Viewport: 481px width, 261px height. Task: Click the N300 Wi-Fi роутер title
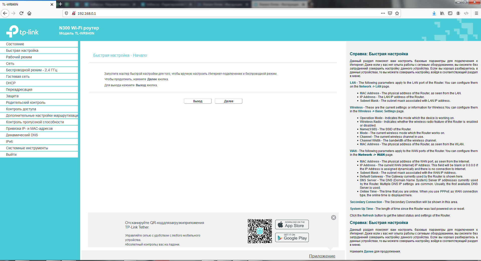pyautogui.click(x=79, y=28)
